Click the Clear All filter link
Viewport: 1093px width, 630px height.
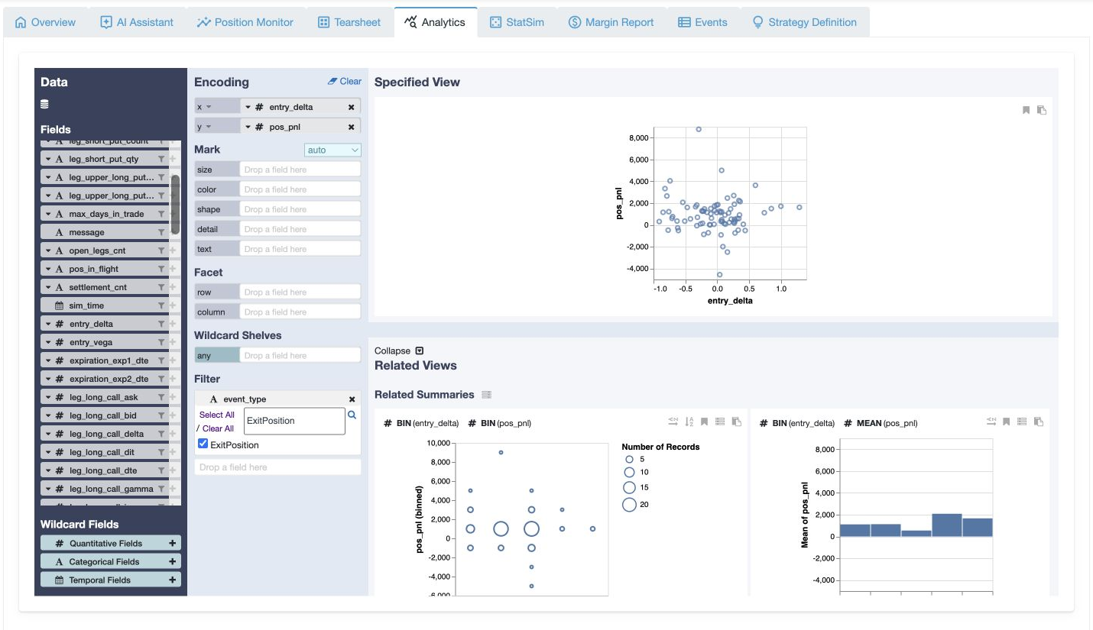tap(218, 428)
